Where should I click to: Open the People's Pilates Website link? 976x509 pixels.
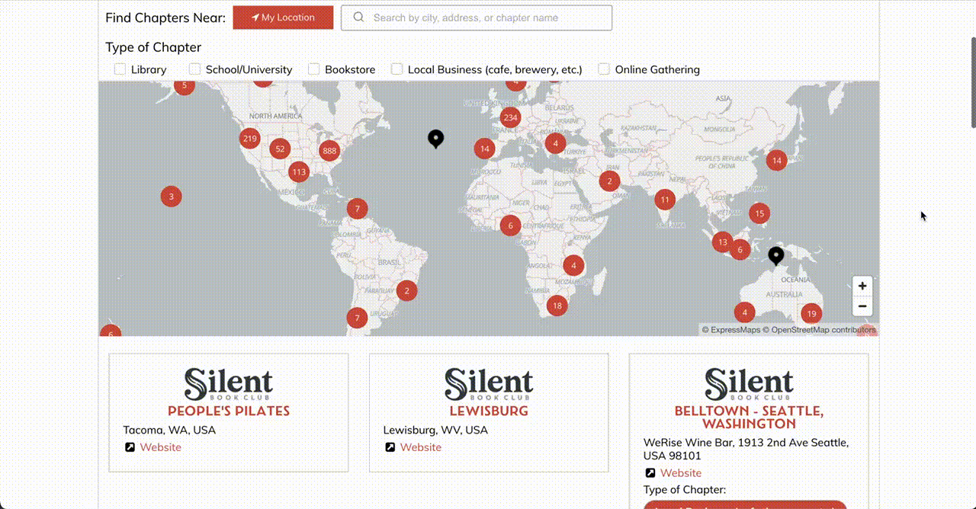pos(160,447)
